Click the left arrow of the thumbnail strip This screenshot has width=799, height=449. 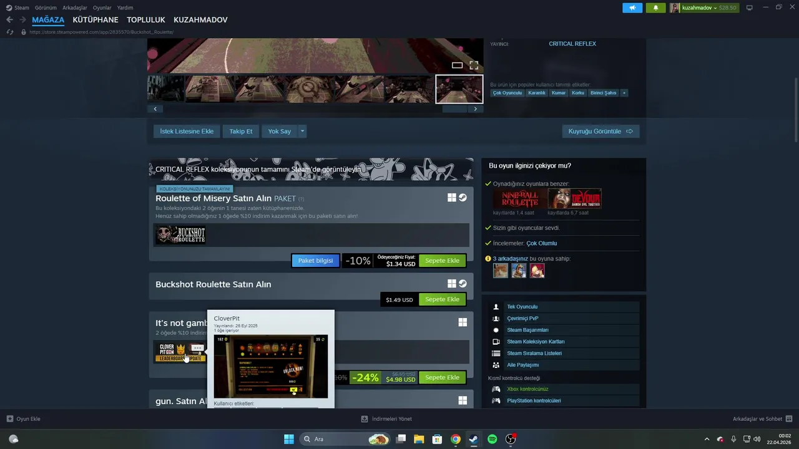point(155,109)
